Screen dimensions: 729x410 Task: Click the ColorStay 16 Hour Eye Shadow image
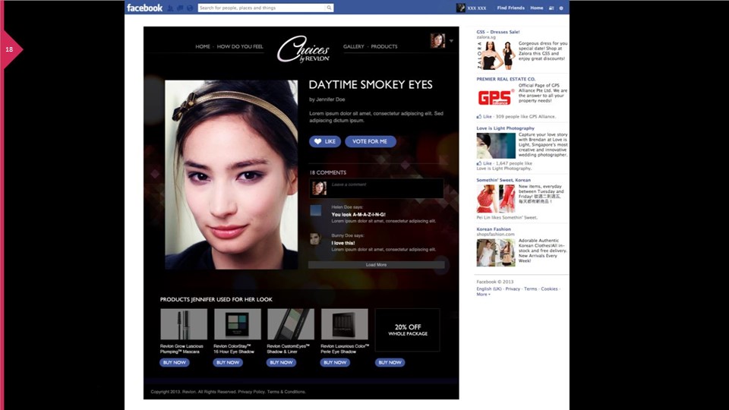(237, 324)
